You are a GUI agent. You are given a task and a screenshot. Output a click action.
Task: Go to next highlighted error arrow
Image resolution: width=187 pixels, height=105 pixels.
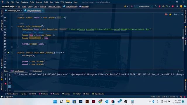click(x=182, y=14)
